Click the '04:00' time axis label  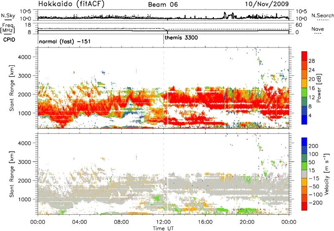[x=80, y=222]
